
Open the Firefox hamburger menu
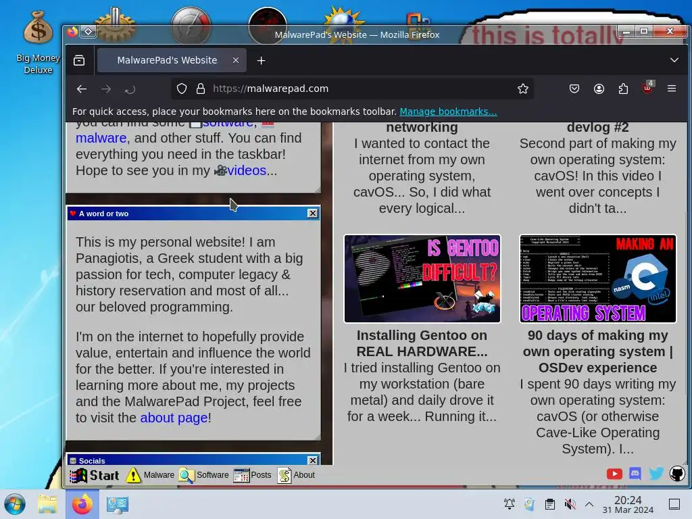pos(672,89)
